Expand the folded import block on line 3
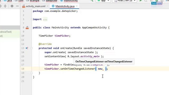This screenshot has width=169, height=95. [32, 19]
